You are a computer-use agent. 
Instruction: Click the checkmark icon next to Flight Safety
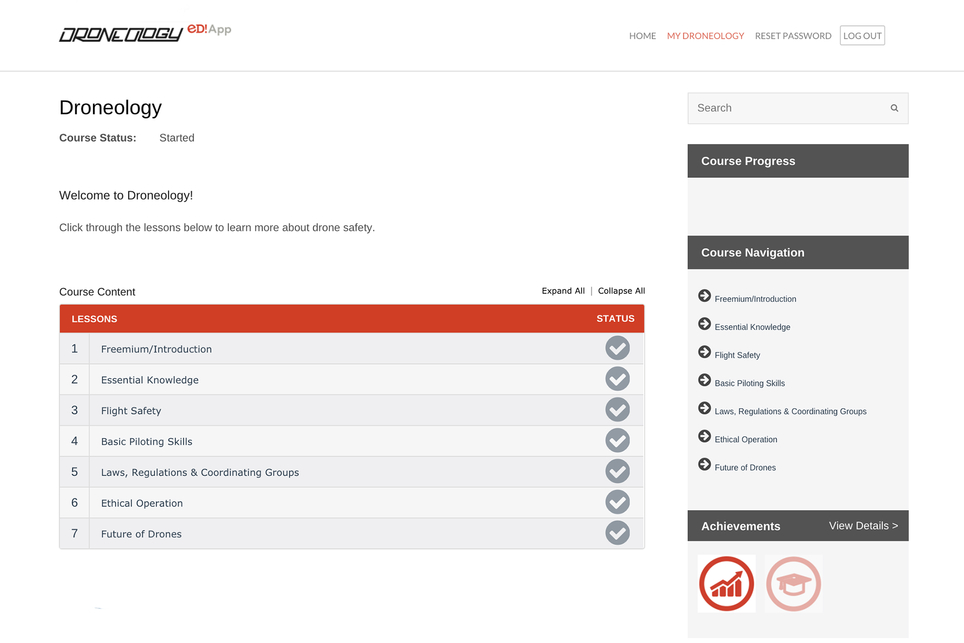tap(618, 409)
